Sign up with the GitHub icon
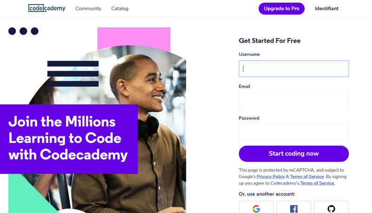The image size is (372, 213). point(331,207)
